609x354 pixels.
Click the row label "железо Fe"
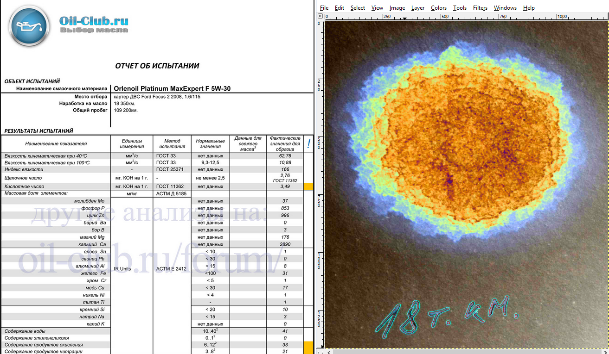[x=93, y=273]
